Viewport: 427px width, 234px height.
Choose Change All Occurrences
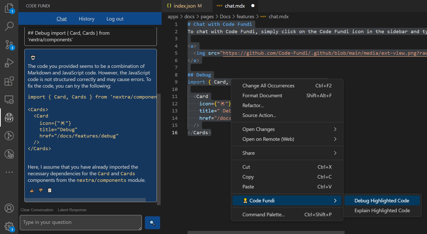tap(287, 86)
